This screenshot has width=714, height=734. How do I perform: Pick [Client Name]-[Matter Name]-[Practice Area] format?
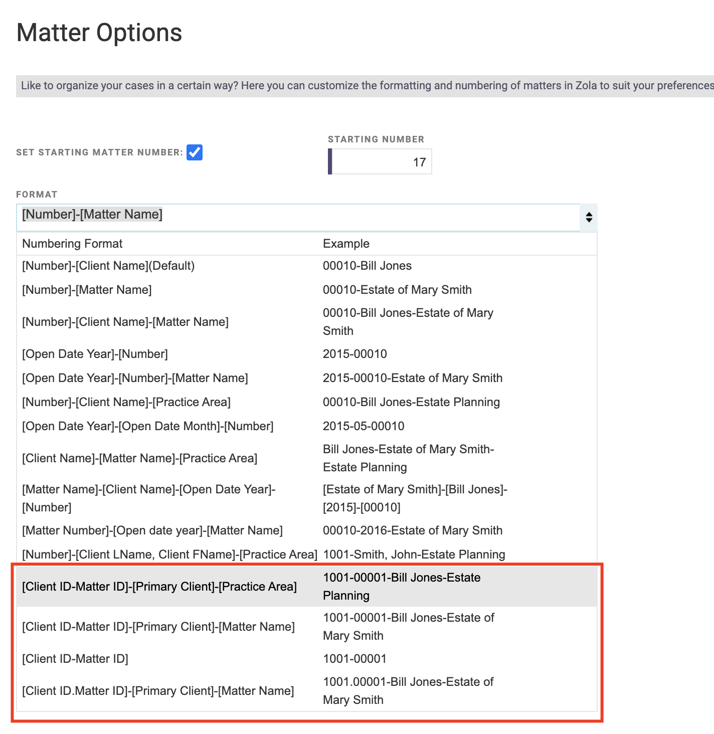[307, 458]
